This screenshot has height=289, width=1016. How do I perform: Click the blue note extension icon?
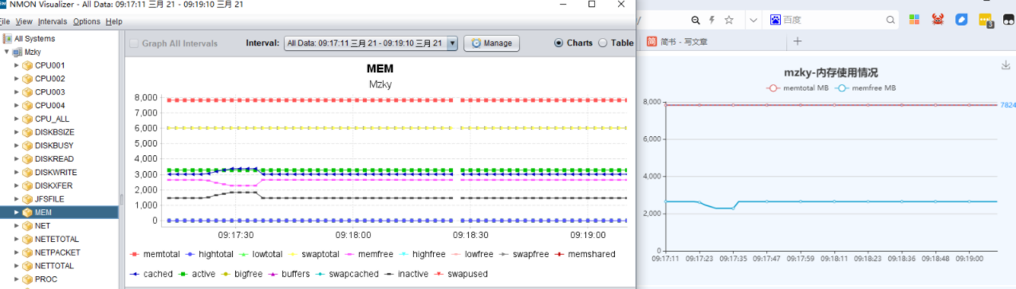click(x=962, y=19)
